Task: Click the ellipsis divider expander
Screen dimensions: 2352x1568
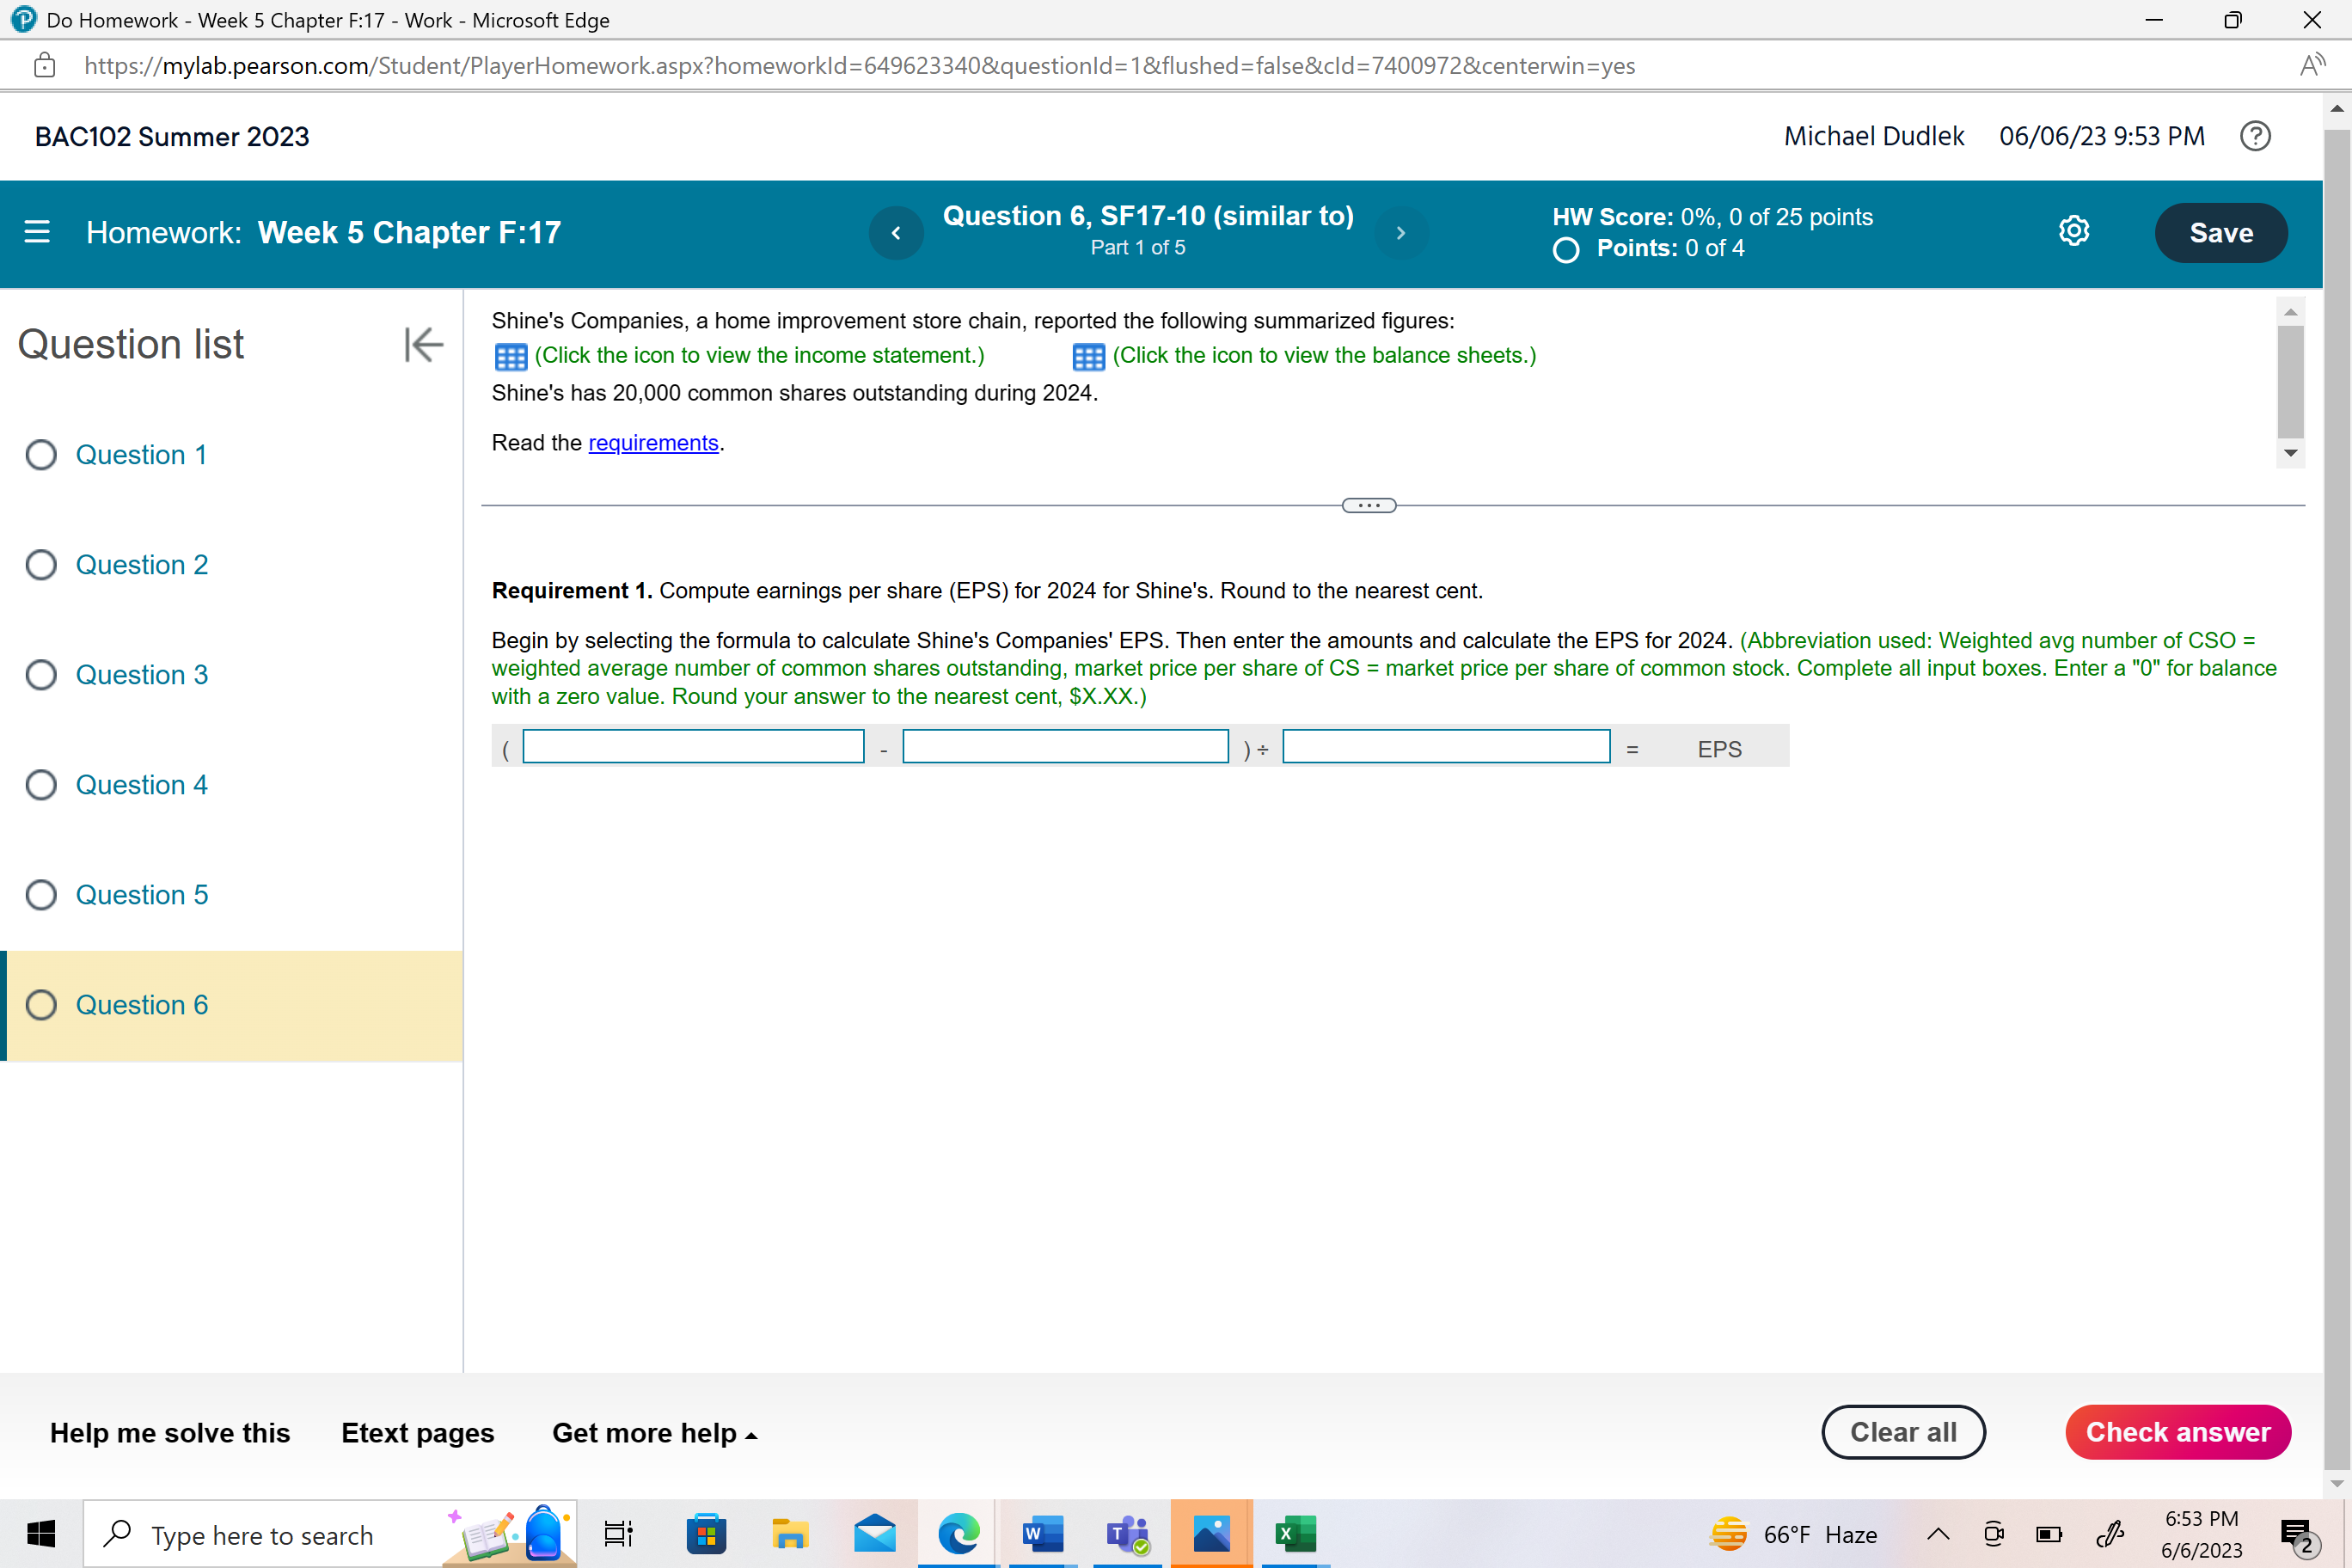Action: [x=1368, y=506]
